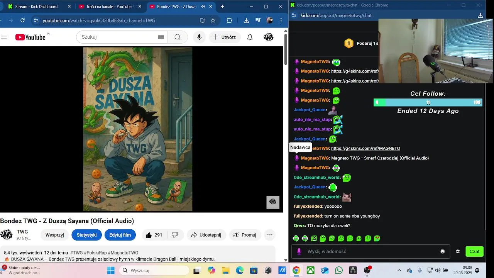Screen dimensions: 494x278
Task: Open Statystyki for the video
Action: [86, 235]
